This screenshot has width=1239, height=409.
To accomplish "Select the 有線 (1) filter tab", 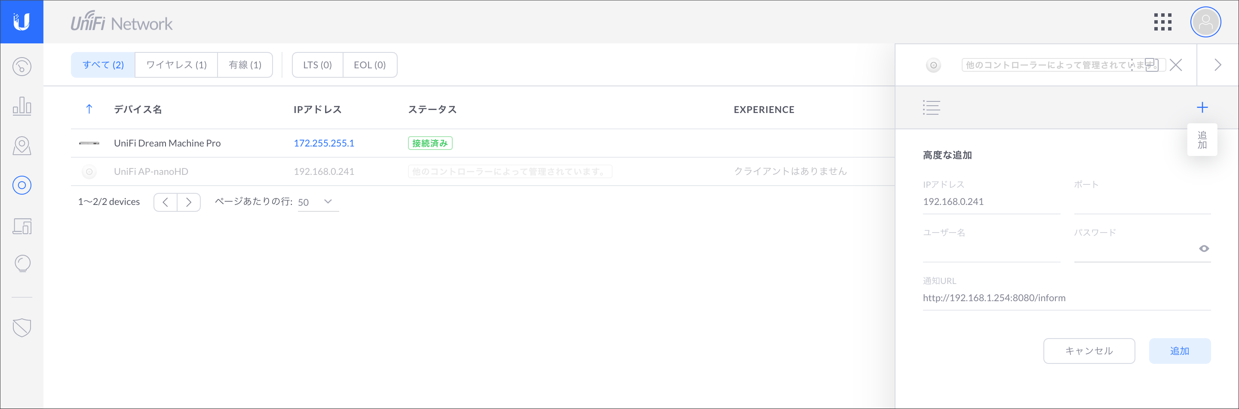I will [x=245, y=65].
